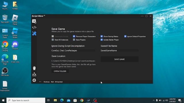
Task: Open the gift icon in Script-Ware sidebar
Action: pos(34,68)
